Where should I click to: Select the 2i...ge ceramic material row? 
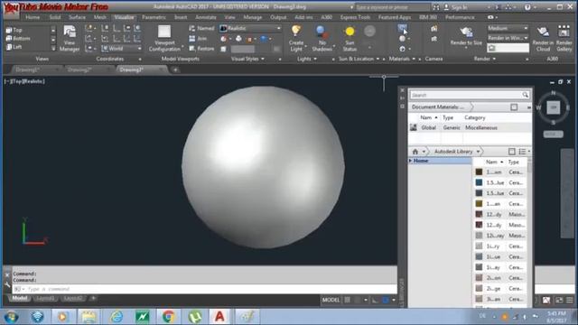(x=500, y=289)
